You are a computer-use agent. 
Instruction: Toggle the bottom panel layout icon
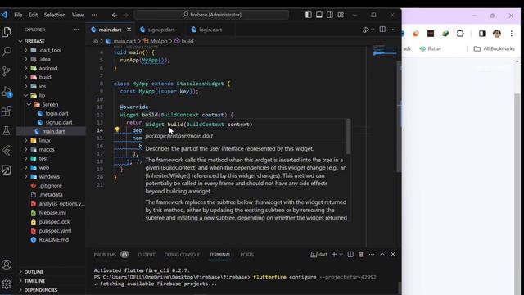[319, 15]
